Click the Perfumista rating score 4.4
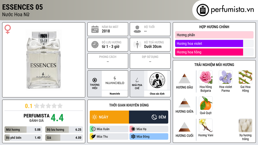This screenshot has height=145, width=258. [x=57, y=118]
